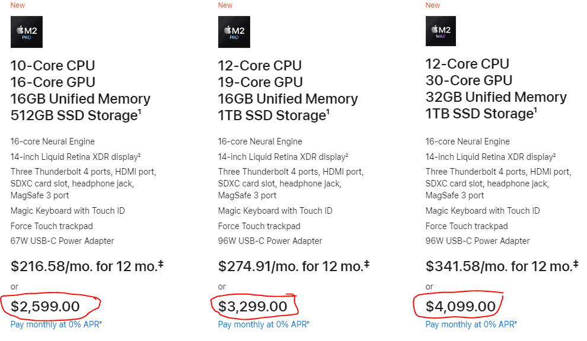Screen dimensions: 587x341
Task: Click the 30-Core GPU heading text
Action: 468,81
